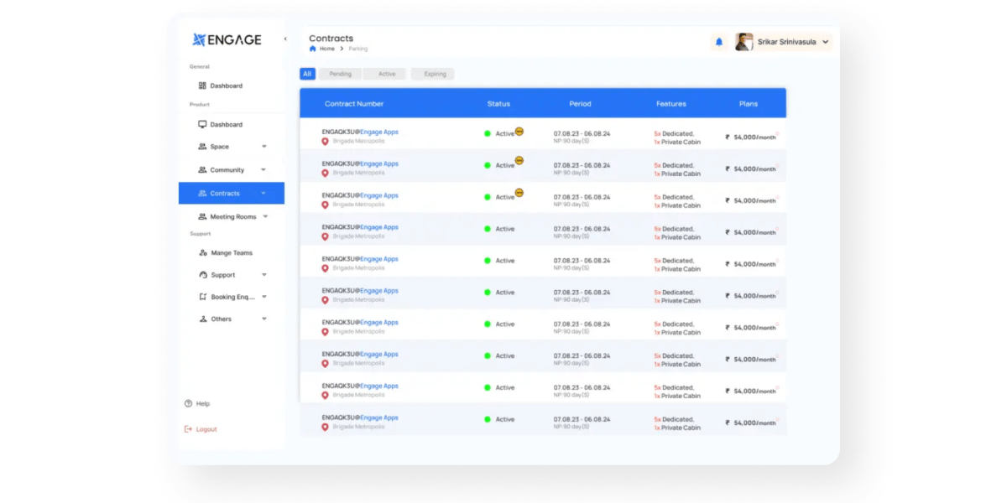Image resolution: width=1007 pixels, height=503 pixels.
Task: Click the Contracts item in sidebar
Action: pos(225,194)
